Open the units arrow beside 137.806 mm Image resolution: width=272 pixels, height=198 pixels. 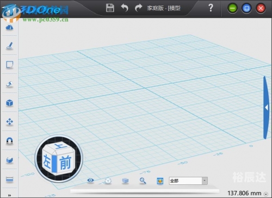click(266, 194)
